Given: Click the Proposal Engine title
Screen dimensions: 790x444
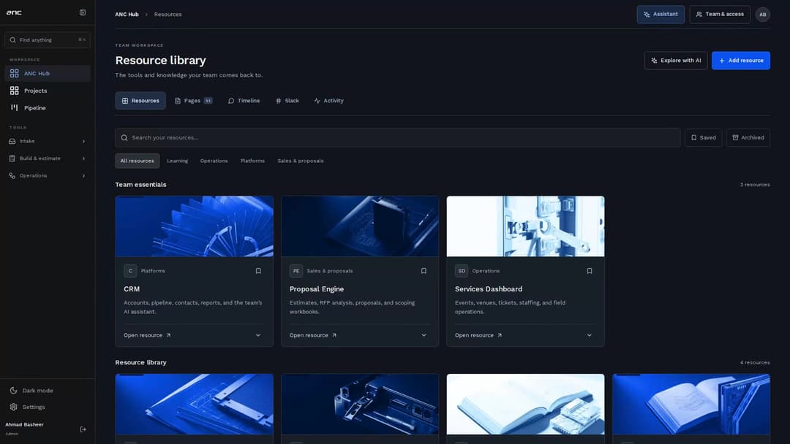Looking at the screenshot, I should (x=317, y=289).
